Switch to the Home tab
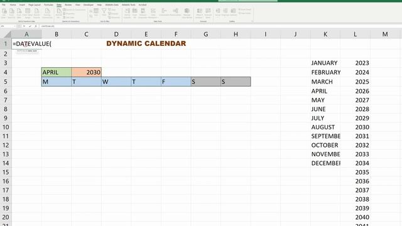This screenshot has height=226, width=402. [x=13, y=4]
